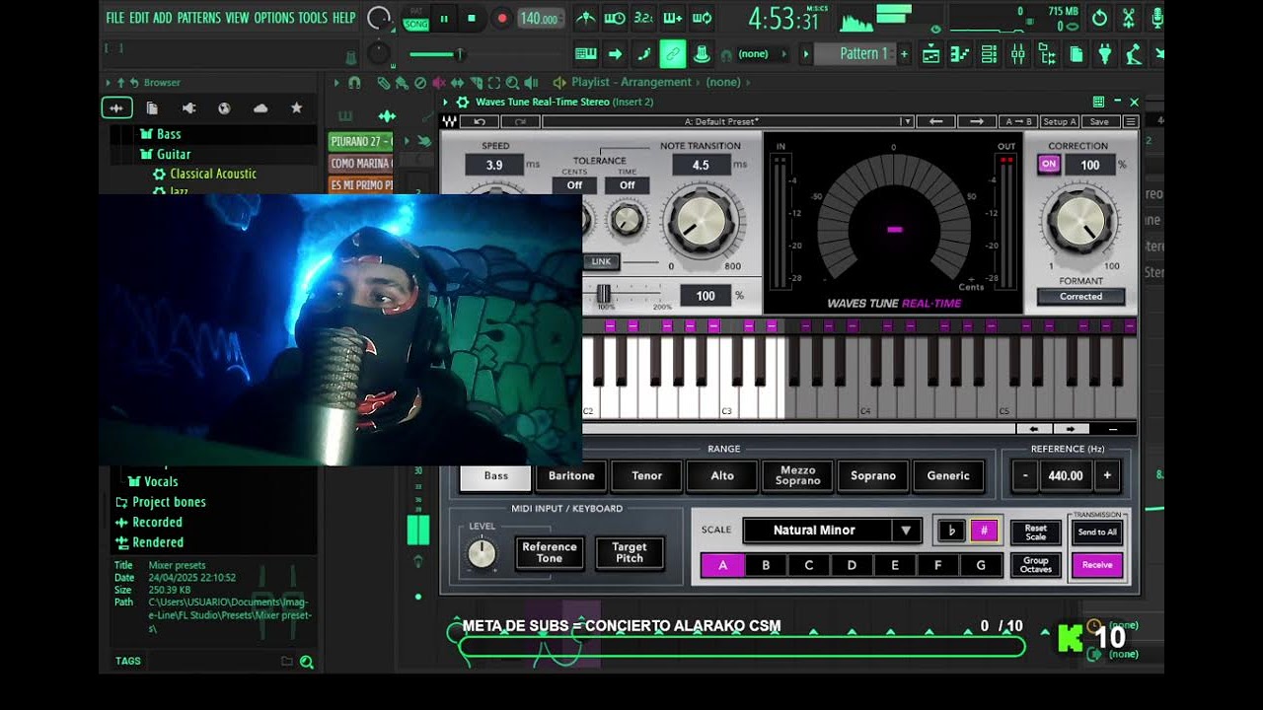Screen dimensions: 1263x710
Task: Toggle Formant Corrected button
Action: coord(1081,297)
